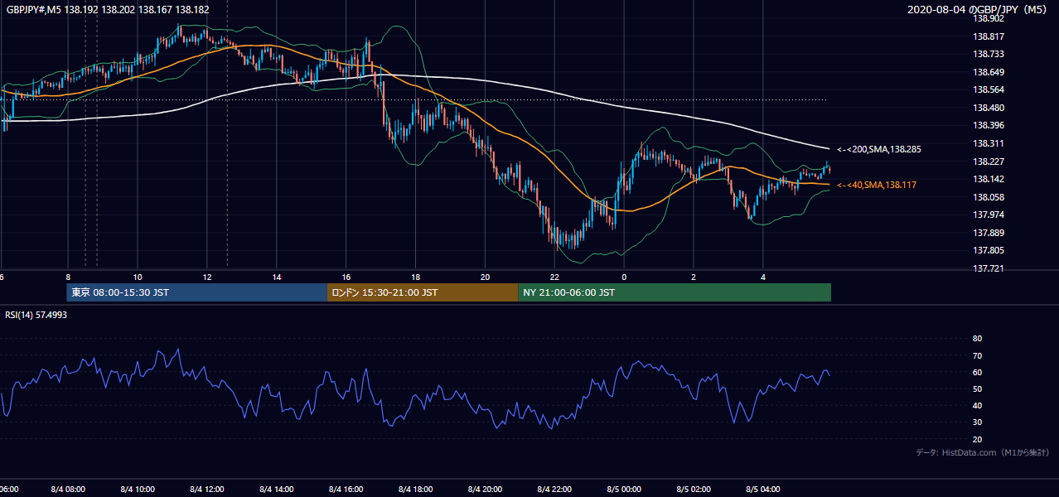This screenshot has width=1059, height=497.
Task: Click bottom time label 8/4 14:00
Action: [276, 490]
